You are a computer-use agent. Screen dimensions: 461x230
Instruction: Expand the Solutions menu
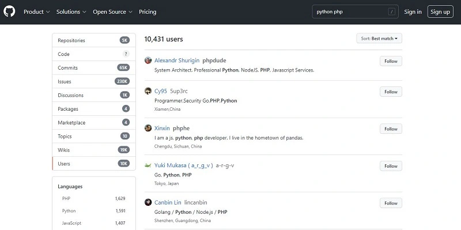click(x=71, y=12)
